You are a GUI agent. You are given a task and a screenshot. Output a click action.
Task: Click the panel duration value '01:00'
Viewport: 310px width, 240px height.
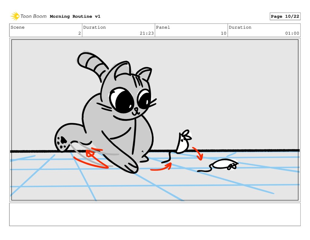click(292, 33)
